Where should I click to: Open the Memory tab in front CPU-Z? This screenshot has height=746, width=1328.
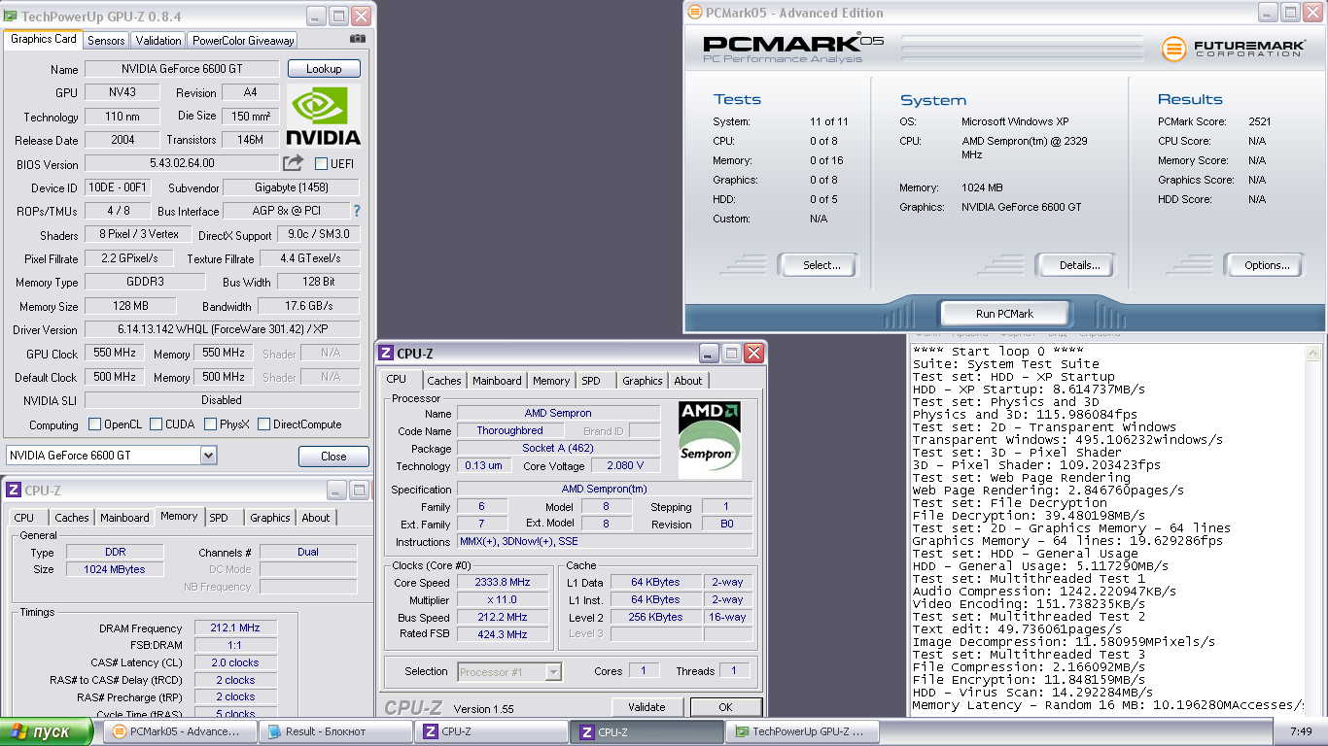click(x=551, y=381)
